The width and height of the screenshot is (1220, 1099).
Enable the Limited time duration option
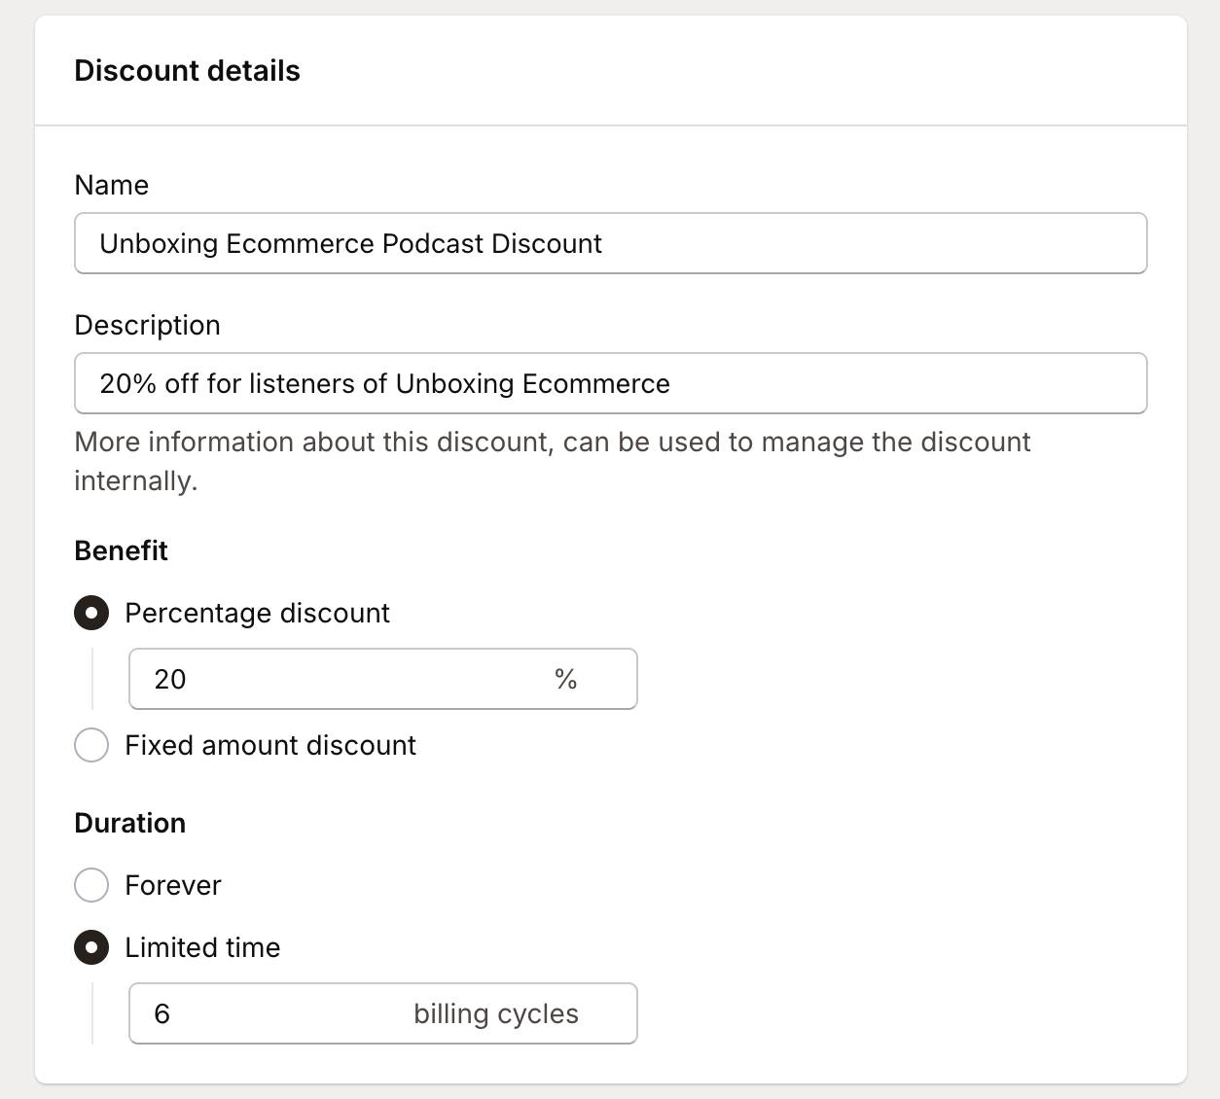90,947
